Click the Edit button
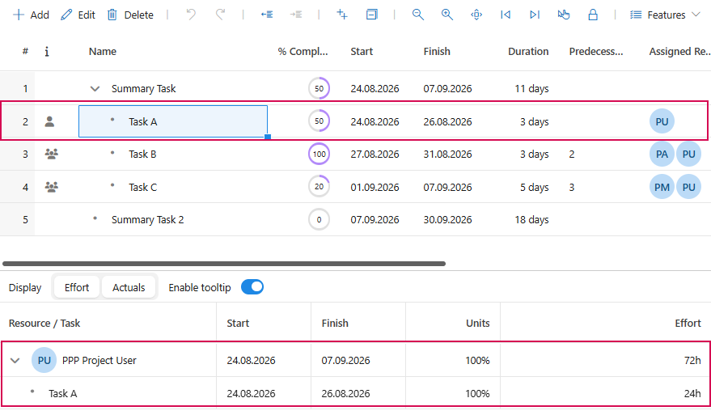711x415 pixels. click(78, 15)
